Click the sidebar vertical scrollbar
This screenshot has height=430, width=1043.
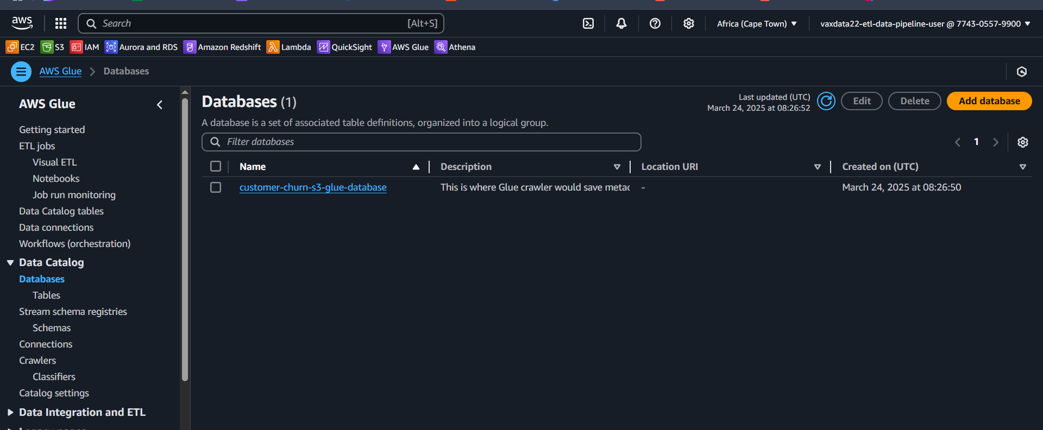(185, 239)
